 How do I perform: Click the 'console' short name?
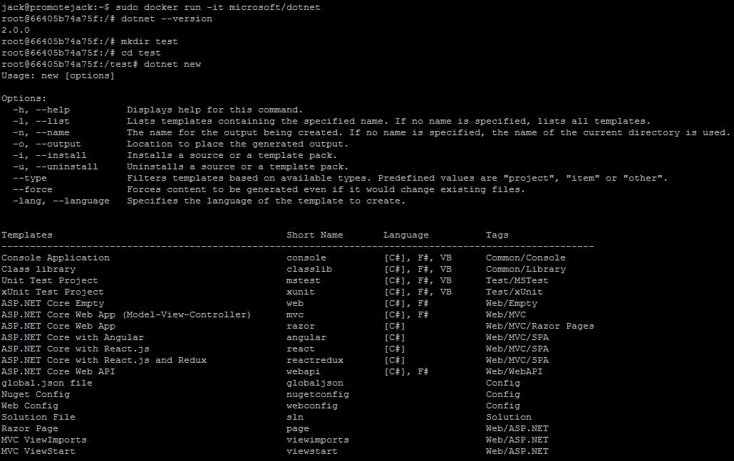pos(306,258)
